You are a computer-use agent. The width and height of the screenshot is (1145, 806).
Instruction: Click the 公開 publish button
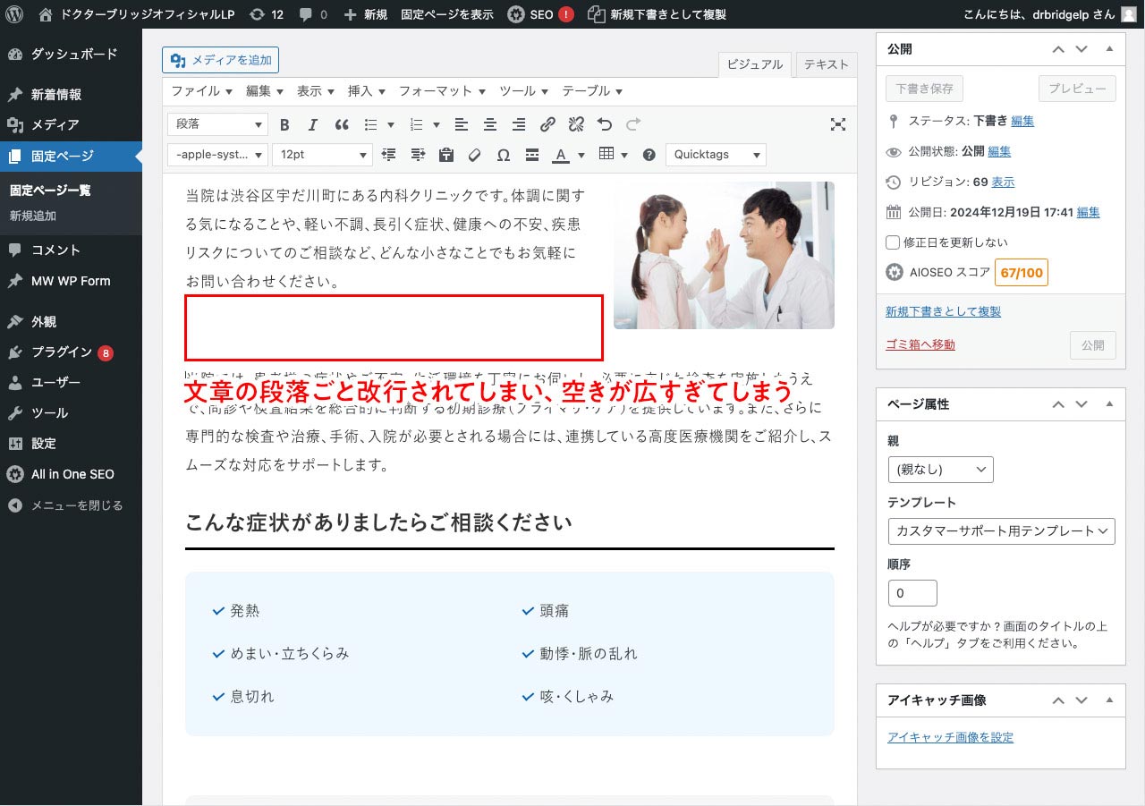pyautogui.click(x=1092, y=345)
